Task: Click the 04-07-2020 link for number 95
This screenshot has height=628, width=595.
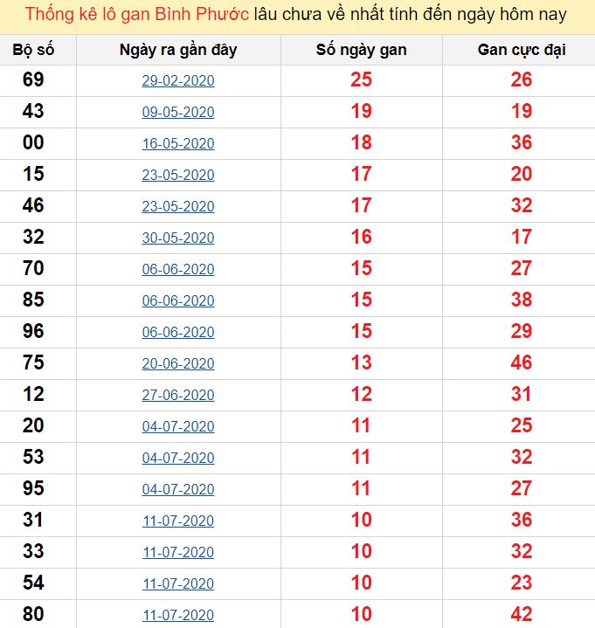Action: [178, 489]
